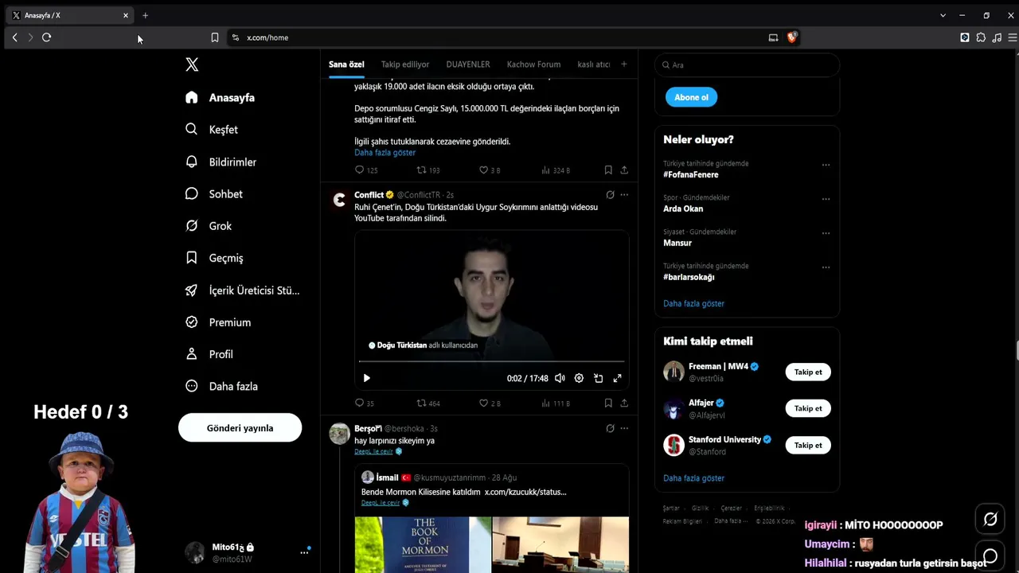Go to Anasayfa in the sidebar
The image size is (1019, 573).
[220, 97]
